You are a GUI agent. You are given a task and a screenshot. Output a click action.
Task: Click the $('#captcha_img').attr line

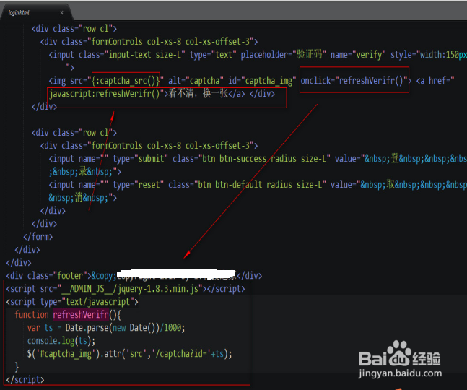pos(129,354)
